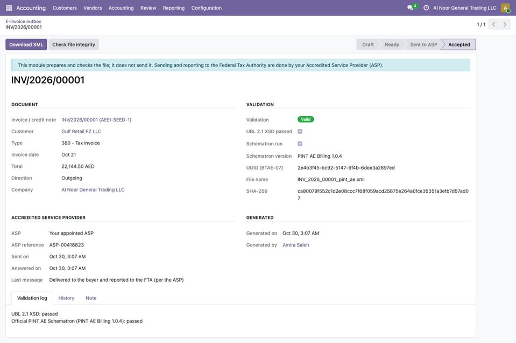Click the type value 380 - Tax invoice
Image resolution: width=516 pixels, height=343 pixels.
(80, 143)
